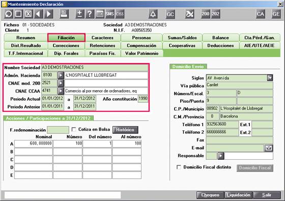Click the C.P. field showing 08902

click(x=212, y=109)
